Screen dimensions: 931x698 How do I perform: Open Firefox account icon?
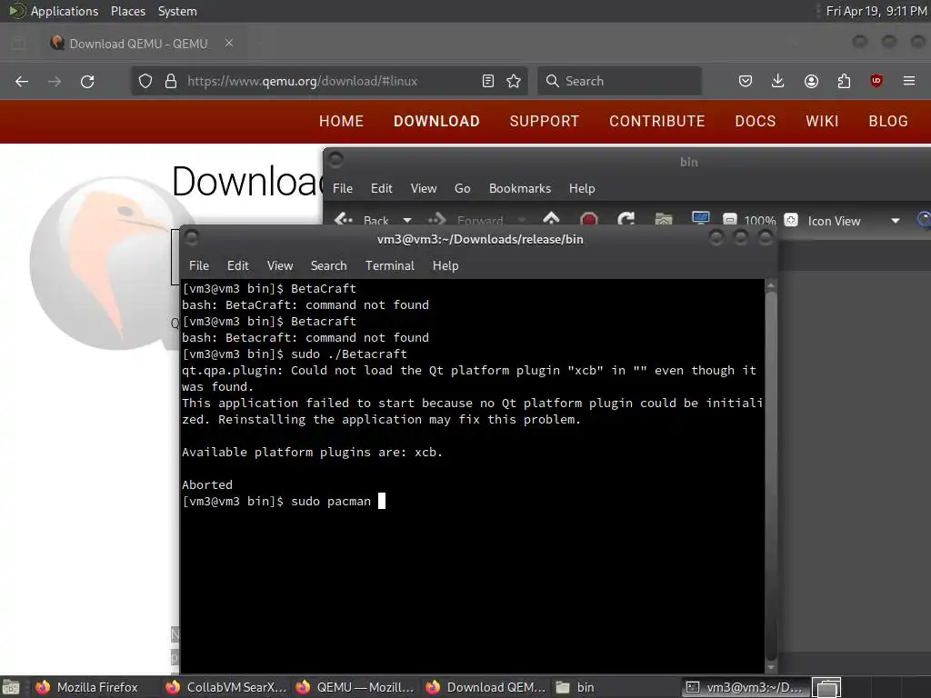811,81
